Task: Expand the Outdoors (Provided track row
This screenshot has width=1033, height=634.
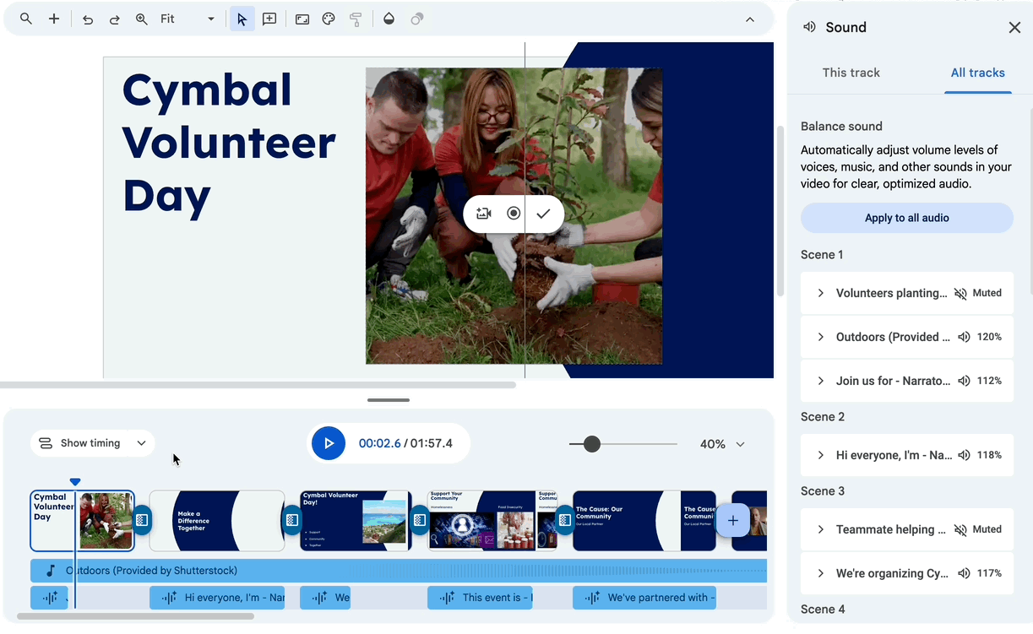Action: 820,337
